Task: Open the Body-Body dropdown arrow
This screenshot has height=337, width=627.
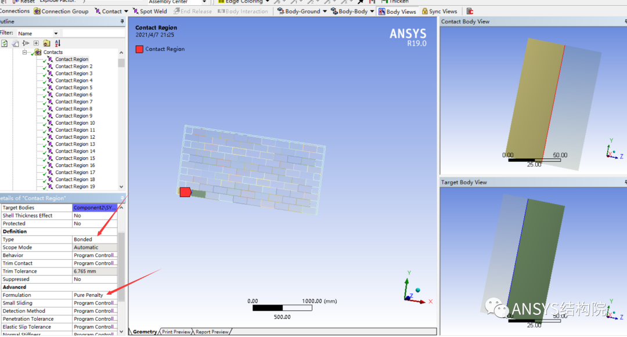Action: (x=372, y=11)
